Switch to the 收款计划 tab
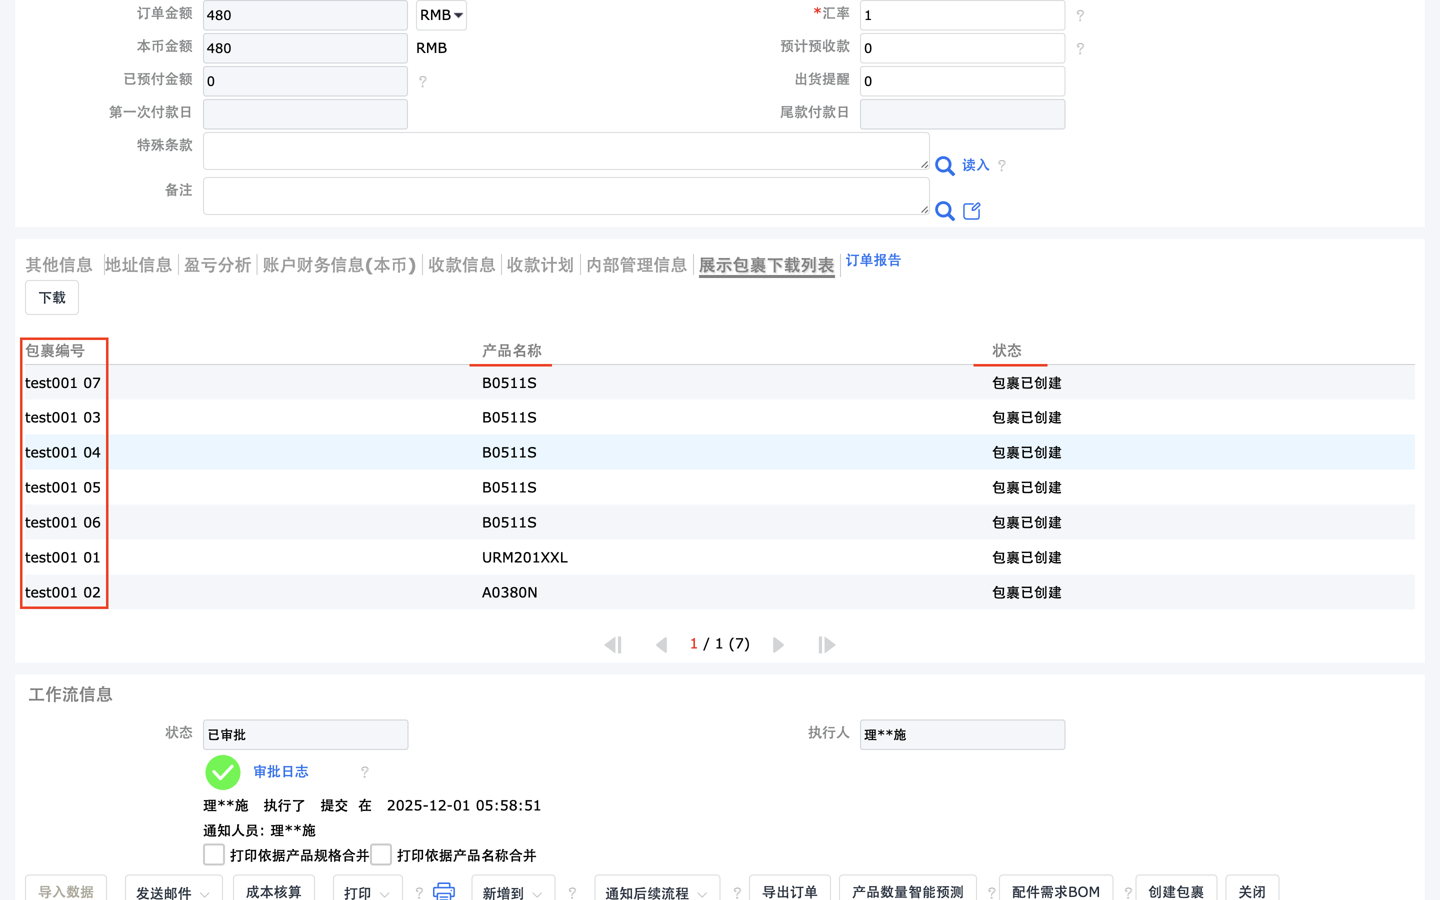1440x900 pixels. tap(539, 265)
